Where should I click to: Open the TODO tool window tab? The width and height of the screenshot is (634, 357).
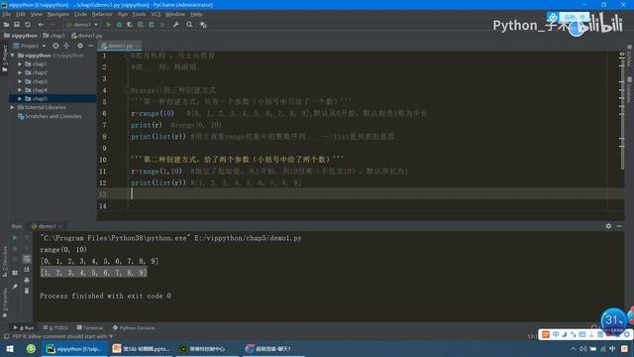pyautogui.click(x=55, y=328)
